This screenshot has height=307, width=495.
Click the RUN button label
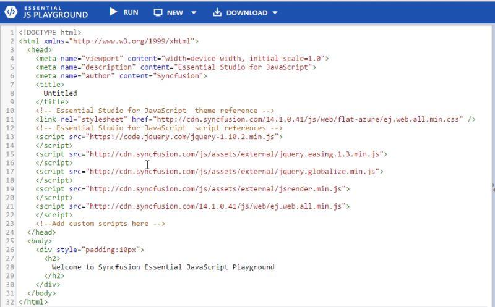coord(131,12)
